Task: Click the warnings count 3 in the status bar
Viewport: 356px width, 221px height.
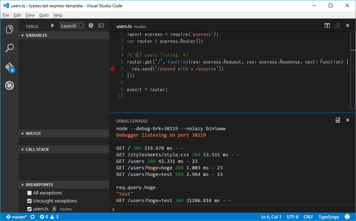Action: point(55,217)
